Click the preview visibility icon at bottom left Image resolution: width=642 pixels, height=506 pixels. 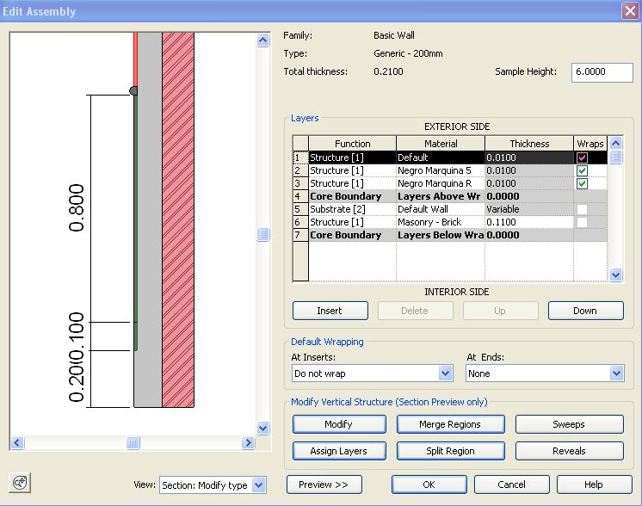coord(22,483)
